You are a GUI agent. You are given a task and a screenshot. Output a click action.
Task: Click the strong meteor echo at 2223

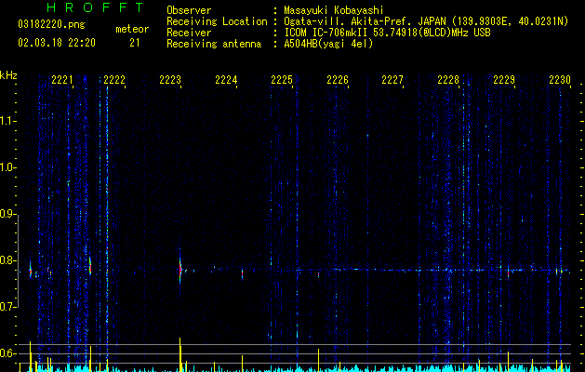tap(180, 268)
